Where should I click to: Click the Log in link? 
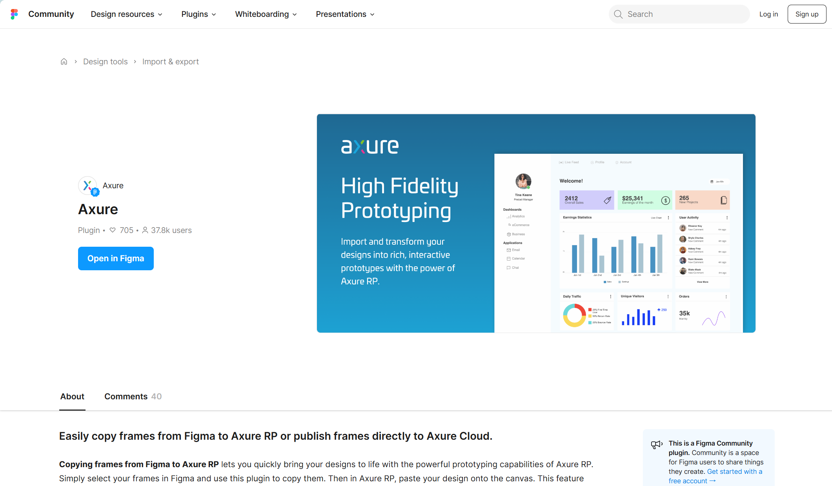pyautogui.click(x=768, y=14)
